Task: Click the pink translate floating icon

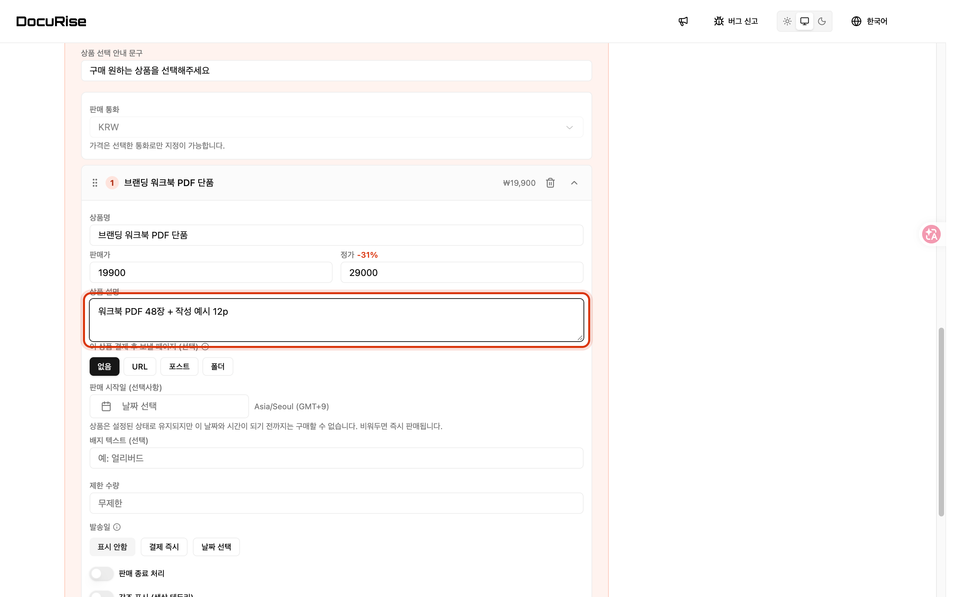Action: coord(931,234)
